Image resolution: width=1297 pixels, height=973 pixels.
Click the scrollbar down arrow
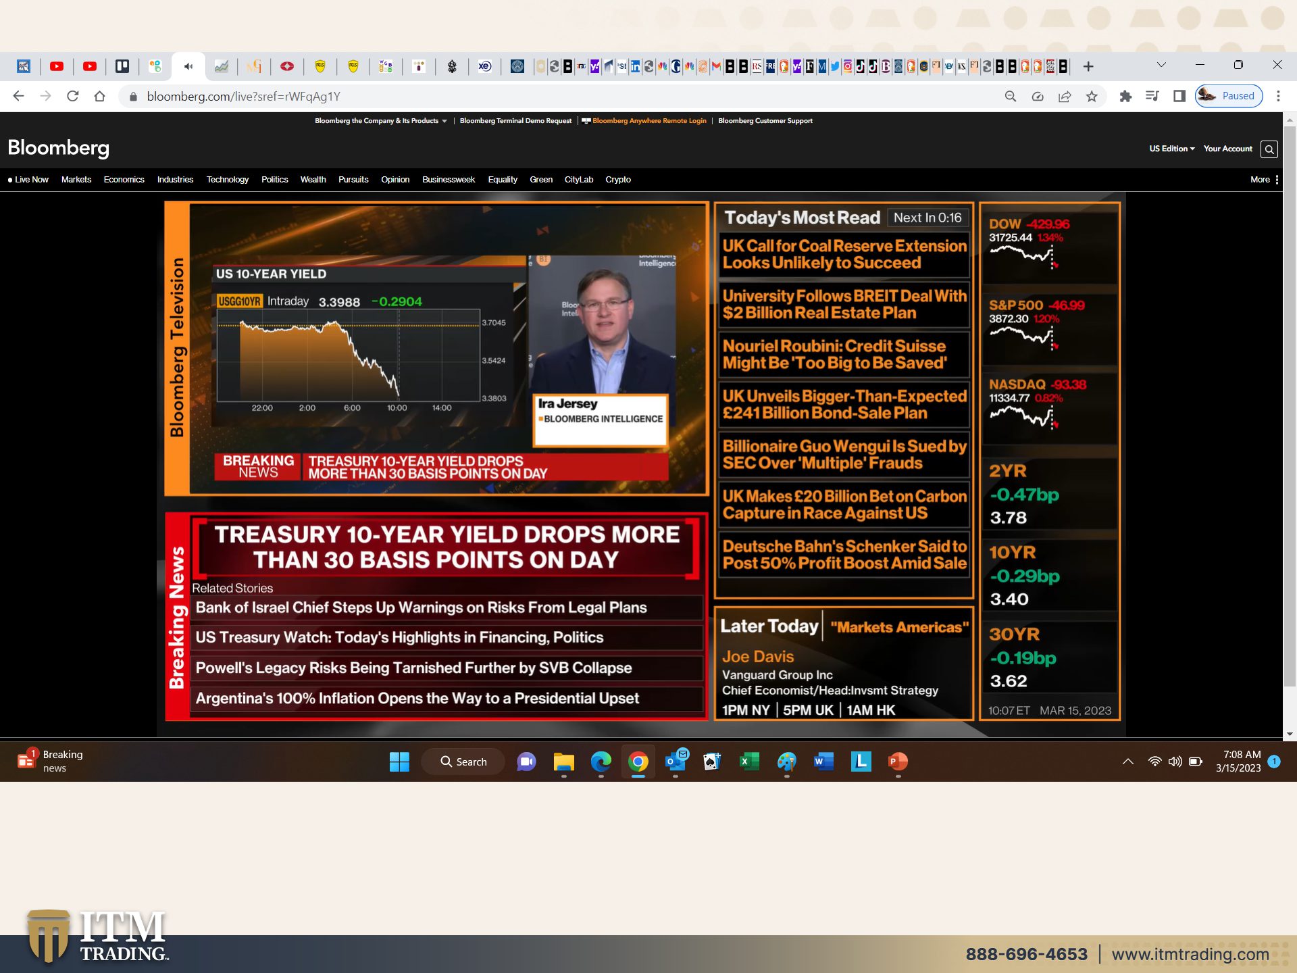[1290, 734]
